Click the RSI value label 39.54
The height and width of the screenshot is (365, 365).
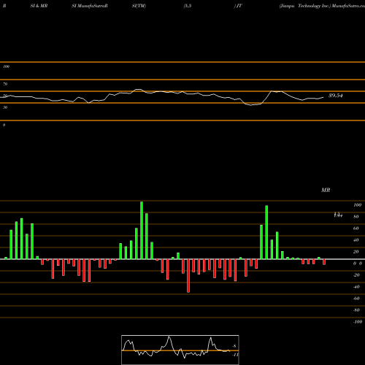coord(336,96)
